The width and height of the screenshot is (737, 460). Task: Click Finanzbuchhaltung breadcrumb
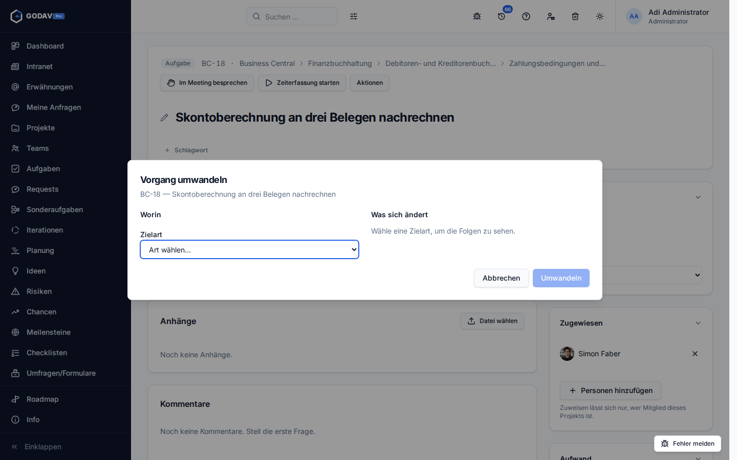(340, 63)
